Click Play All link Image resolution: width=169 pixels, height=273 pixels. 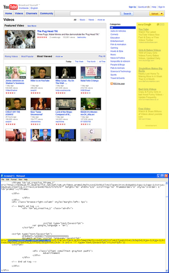[102, 56]
